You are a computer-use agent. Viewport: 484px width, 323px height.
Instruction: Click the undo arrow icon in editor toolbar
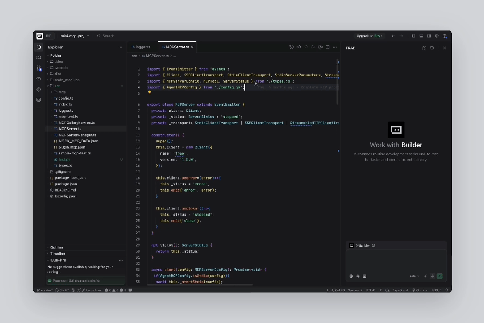pos(299,47)
